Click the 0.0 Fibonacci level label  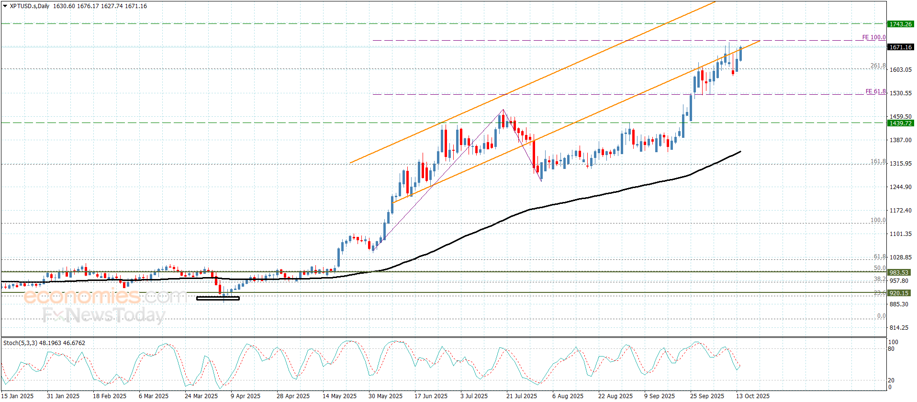(881, 316)
